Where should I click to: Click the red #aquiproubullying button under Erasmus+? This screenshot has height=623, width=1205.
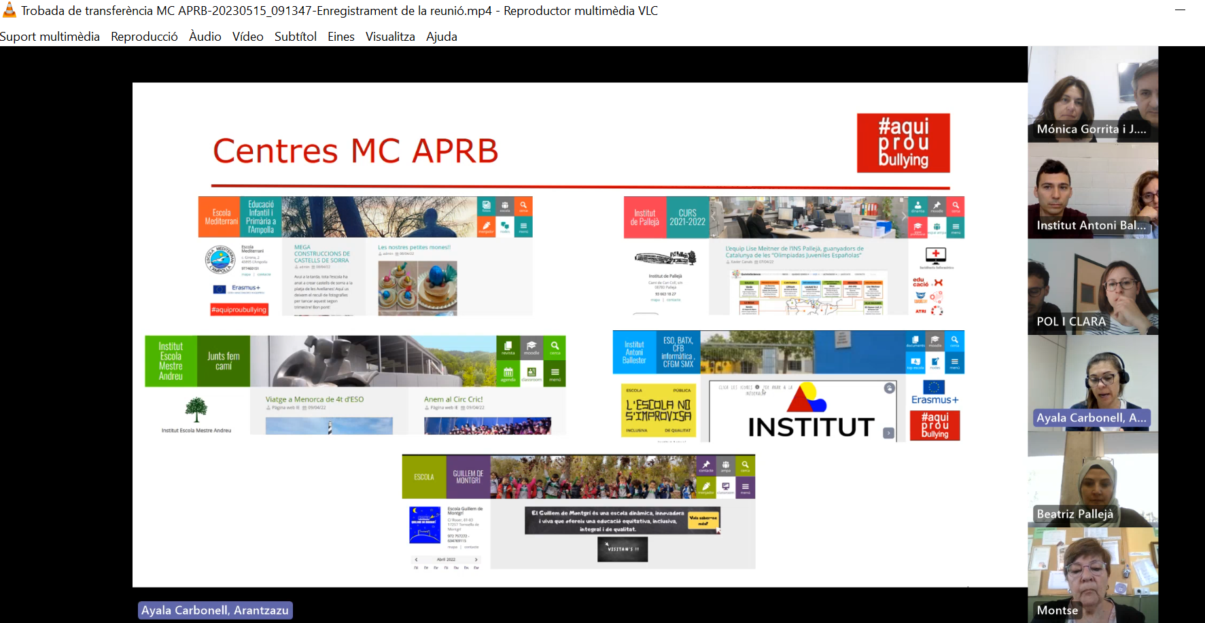(239, 310)
